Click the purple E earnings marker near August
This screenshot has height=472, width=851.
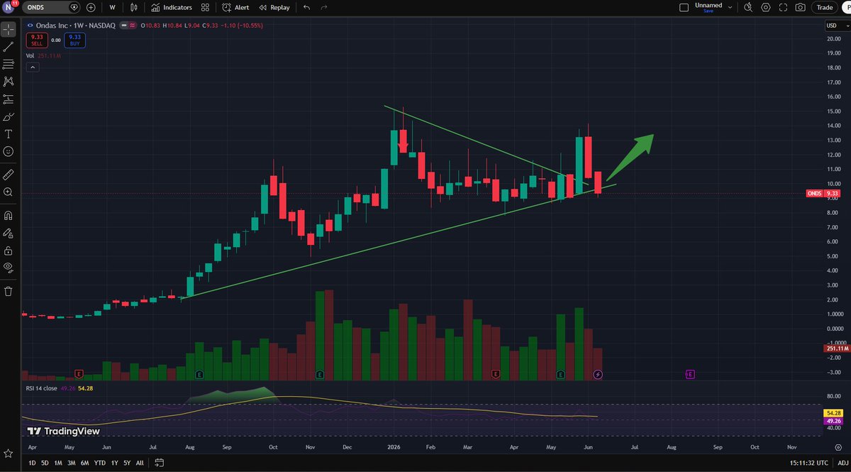pos(689,373)
